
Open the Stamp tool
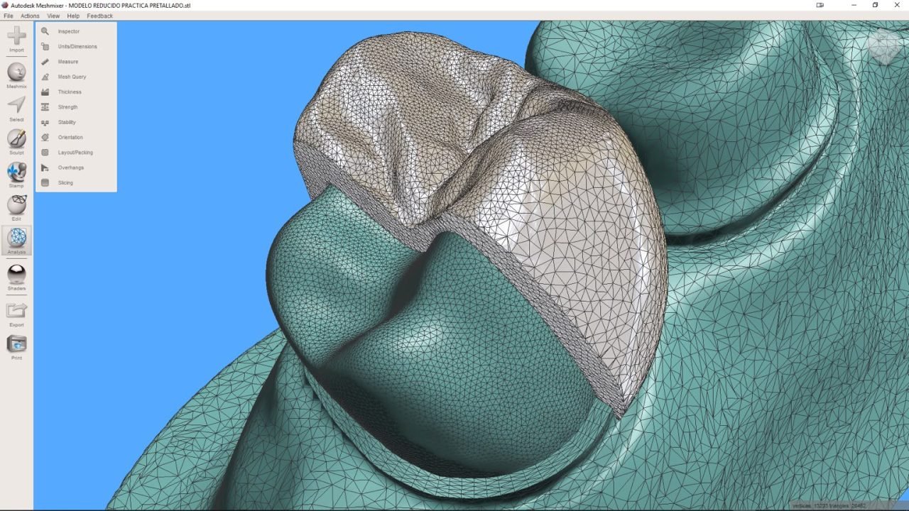point(16,175)
